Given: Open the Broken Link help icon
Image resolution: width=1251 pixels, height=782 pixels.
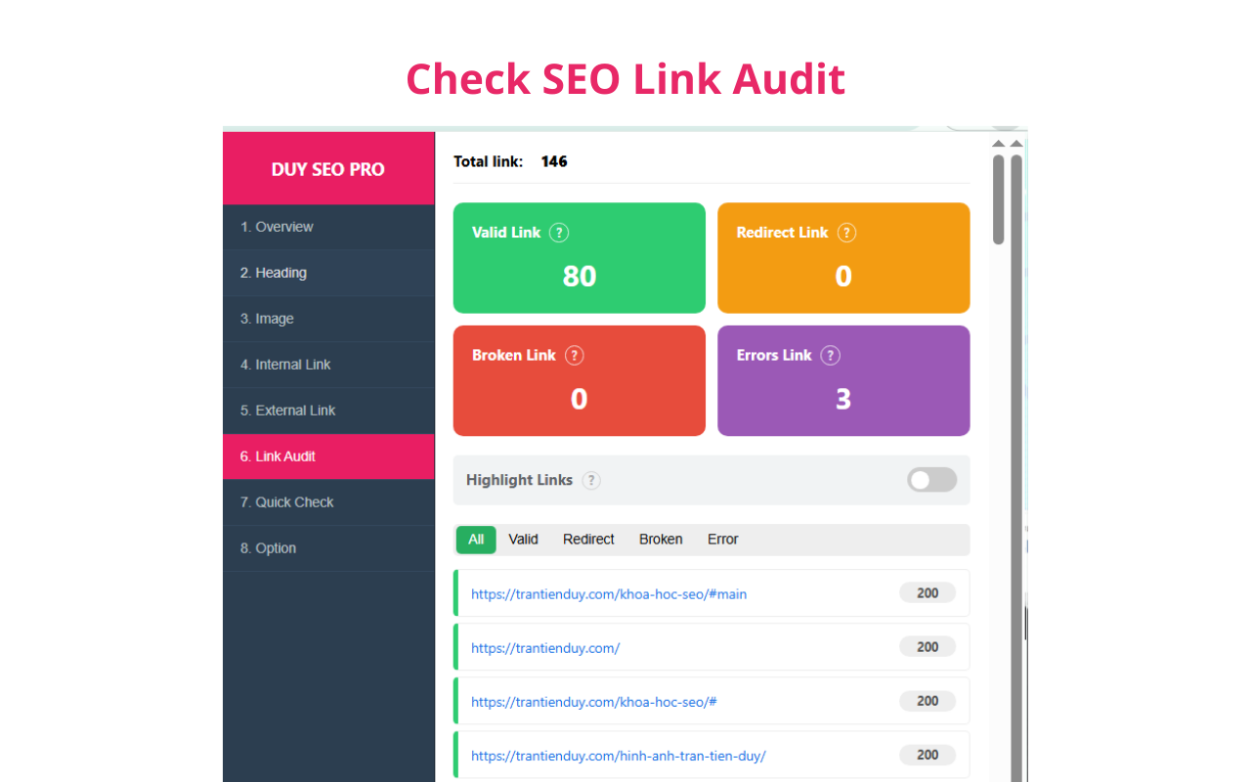Looking at the screenshot, I should 576,356.
